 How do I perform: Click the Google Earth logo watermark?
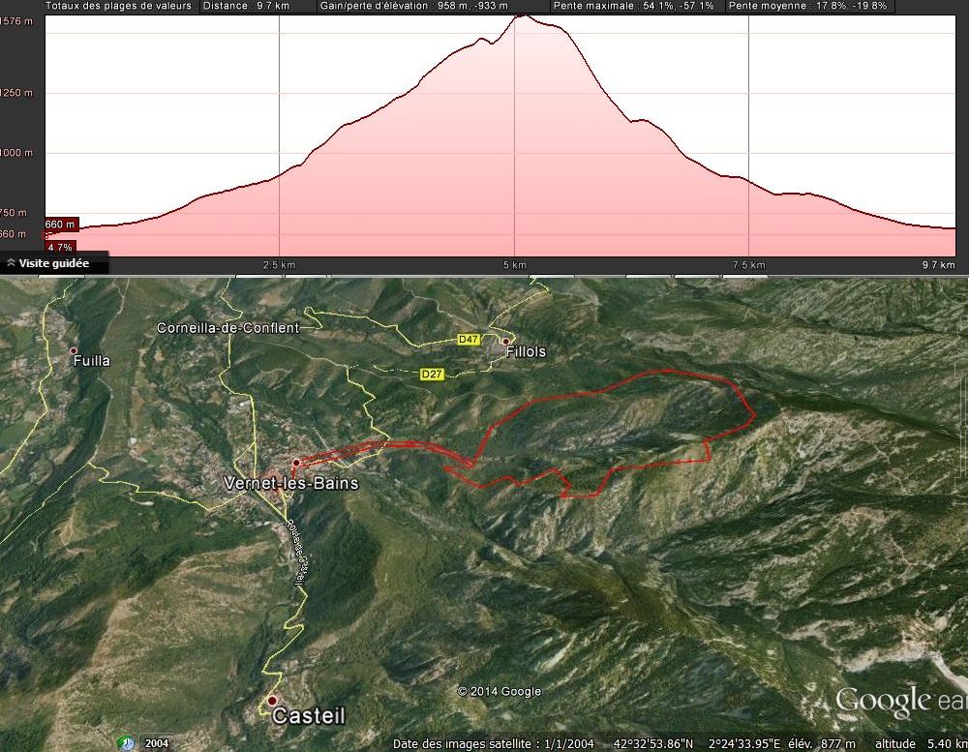[900, 701]
